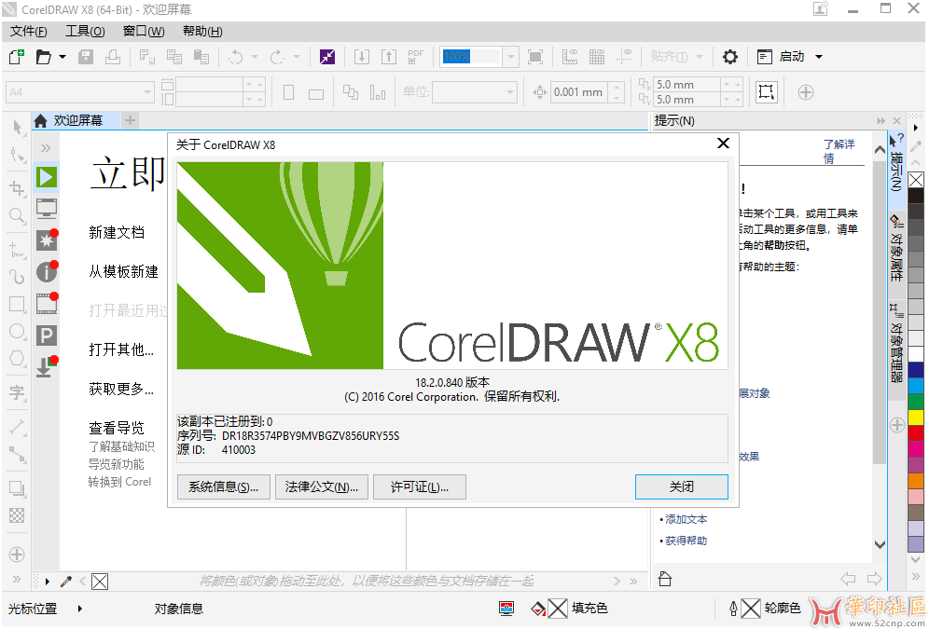This screenshot has width=929, height=630.
Task: Open the 对象属性 docker tab
Action: [x=896, y=249]
